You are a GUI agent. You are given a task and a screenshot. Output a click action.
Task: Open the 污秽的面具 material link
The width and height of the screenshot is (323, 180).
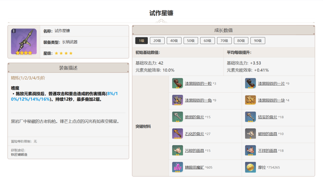pyautogui.click(x=194, y=151)
